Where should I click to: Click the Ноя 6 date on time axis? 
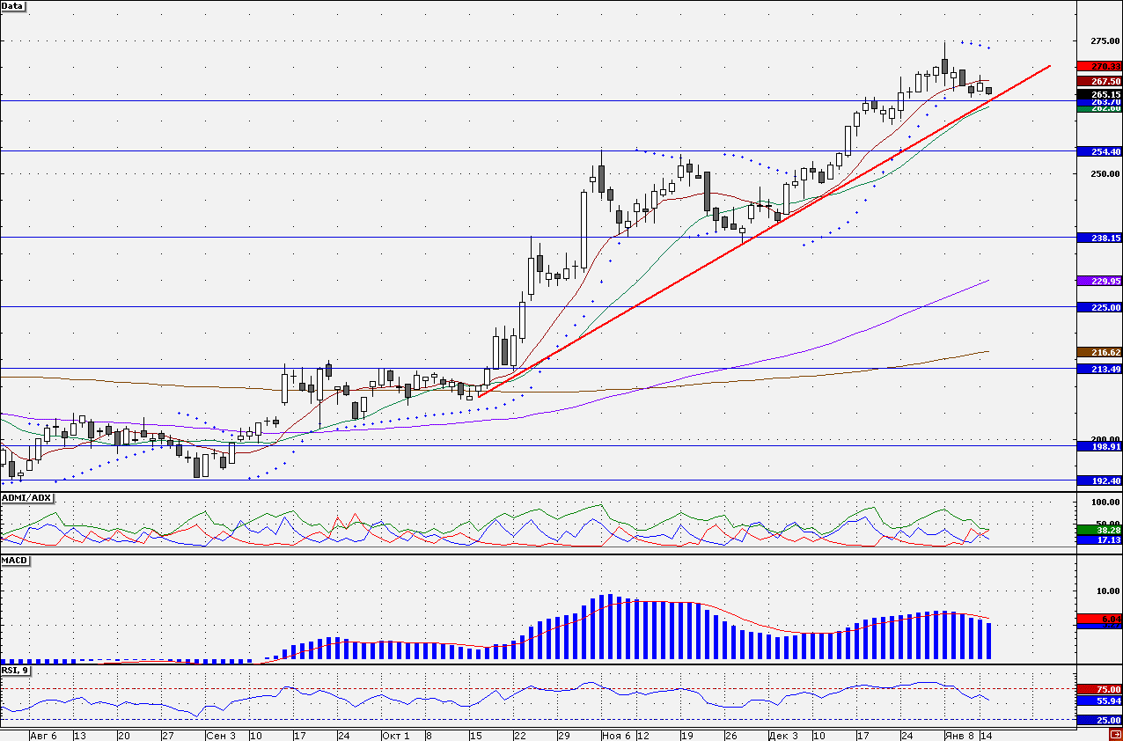point(613,735)
